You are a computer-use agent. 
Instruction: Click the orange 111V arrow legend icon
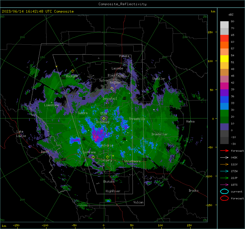[224, 164]
